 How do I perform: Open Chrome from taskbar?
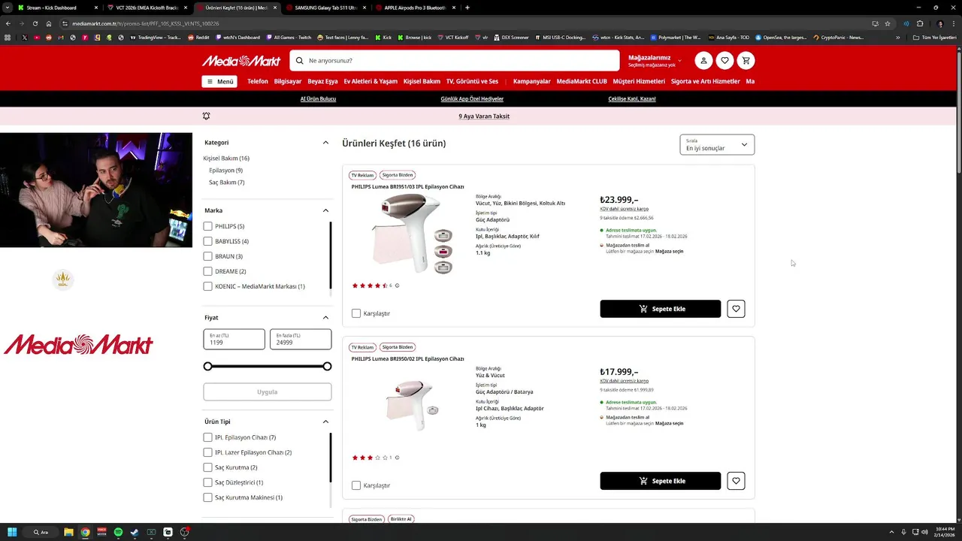point(85,532)
